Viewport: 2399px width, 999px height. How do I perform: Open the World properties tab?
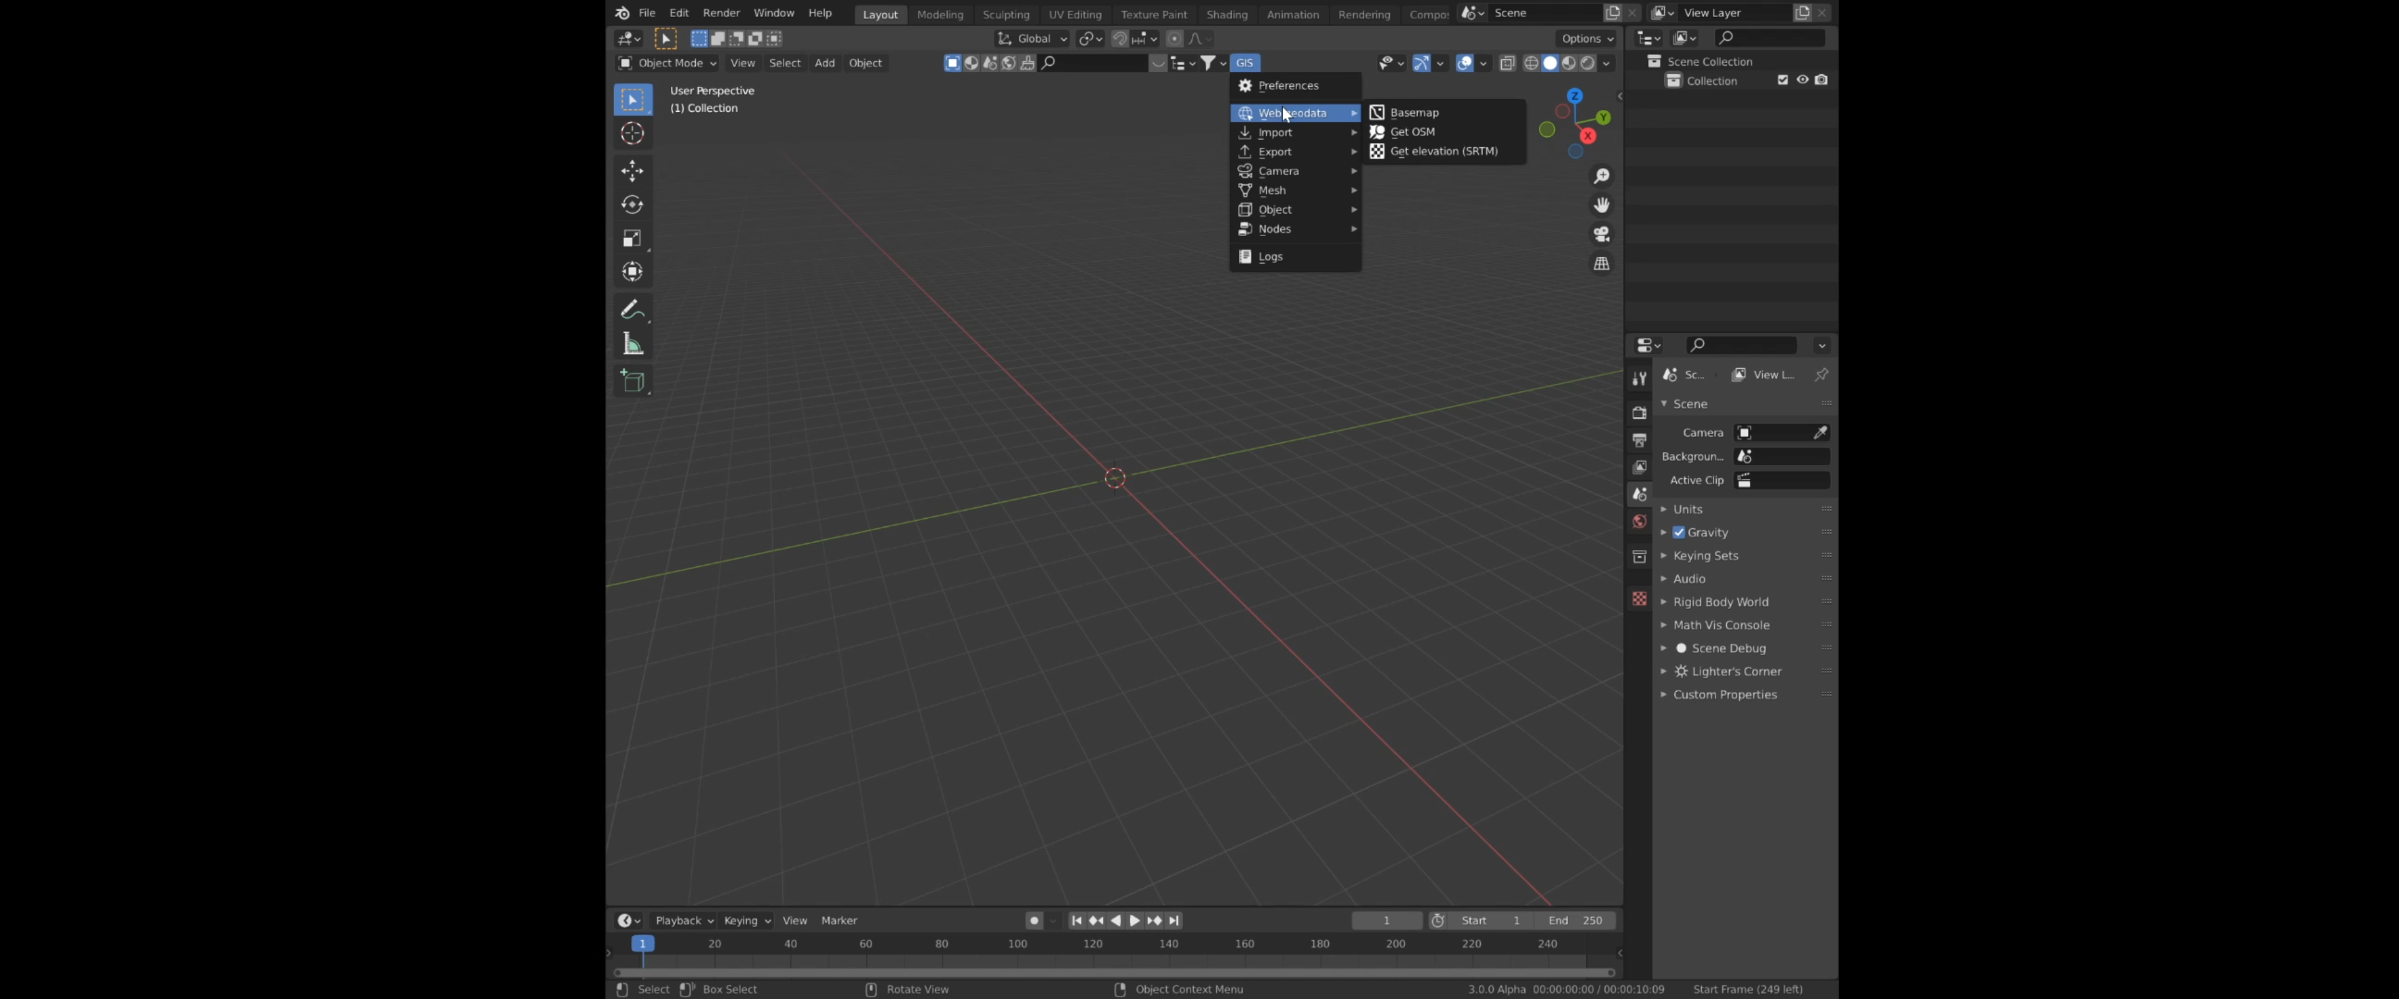click(x=1639, y=521)
